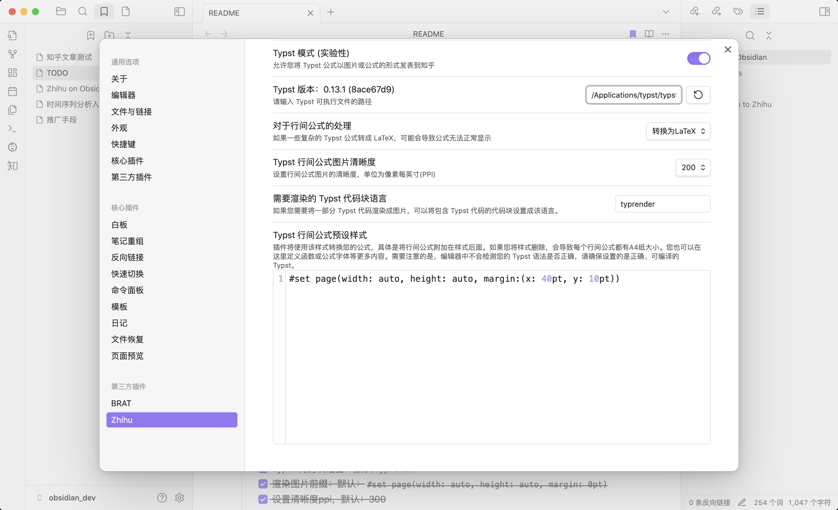Open the 200 PPI dropdown
Viewport: 838px width, 510px height.
[693, 167]
